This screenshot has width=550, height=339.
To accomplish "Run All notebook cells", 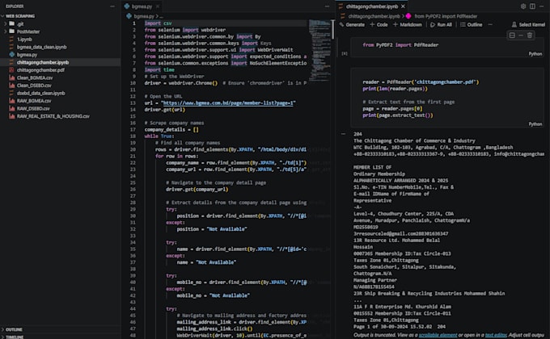I will coord(441,24).
